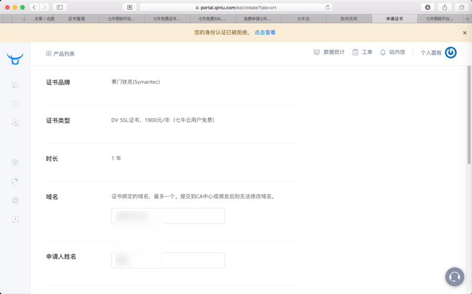Screen dimensions: 472x294
Task: Click the 域名 domain input field
Action: pyautogui.click(x=168, y=215)
